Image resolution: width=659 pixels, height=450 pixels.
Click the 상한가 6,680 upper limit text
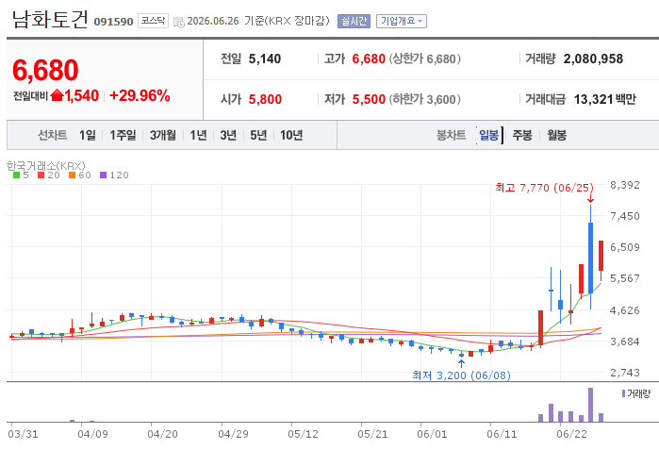[425, 58]
